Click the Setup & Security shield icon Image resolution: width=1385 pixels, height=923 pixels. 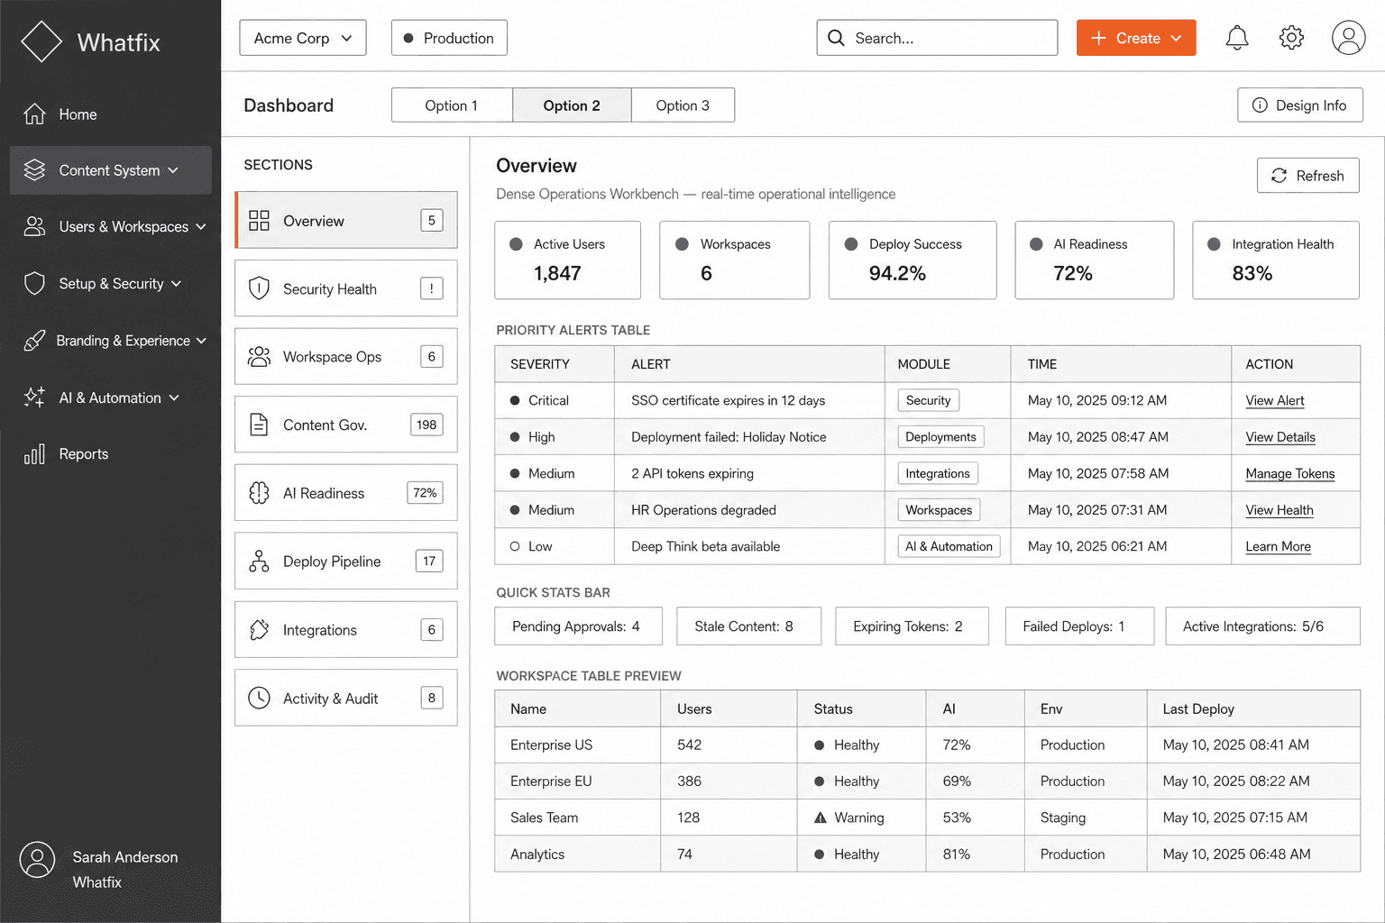coord(34,283)
